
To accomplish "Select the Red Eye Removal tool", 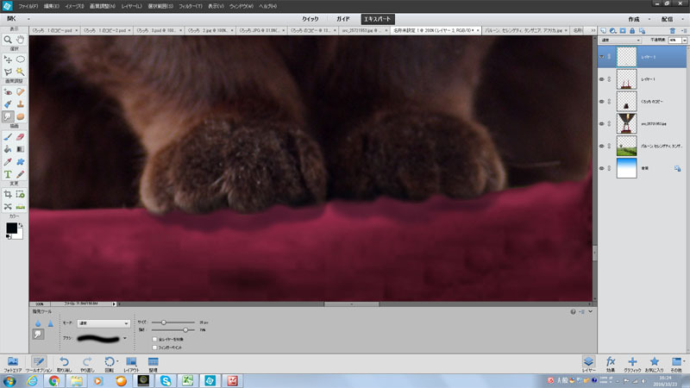I will [x=8, y=92].
